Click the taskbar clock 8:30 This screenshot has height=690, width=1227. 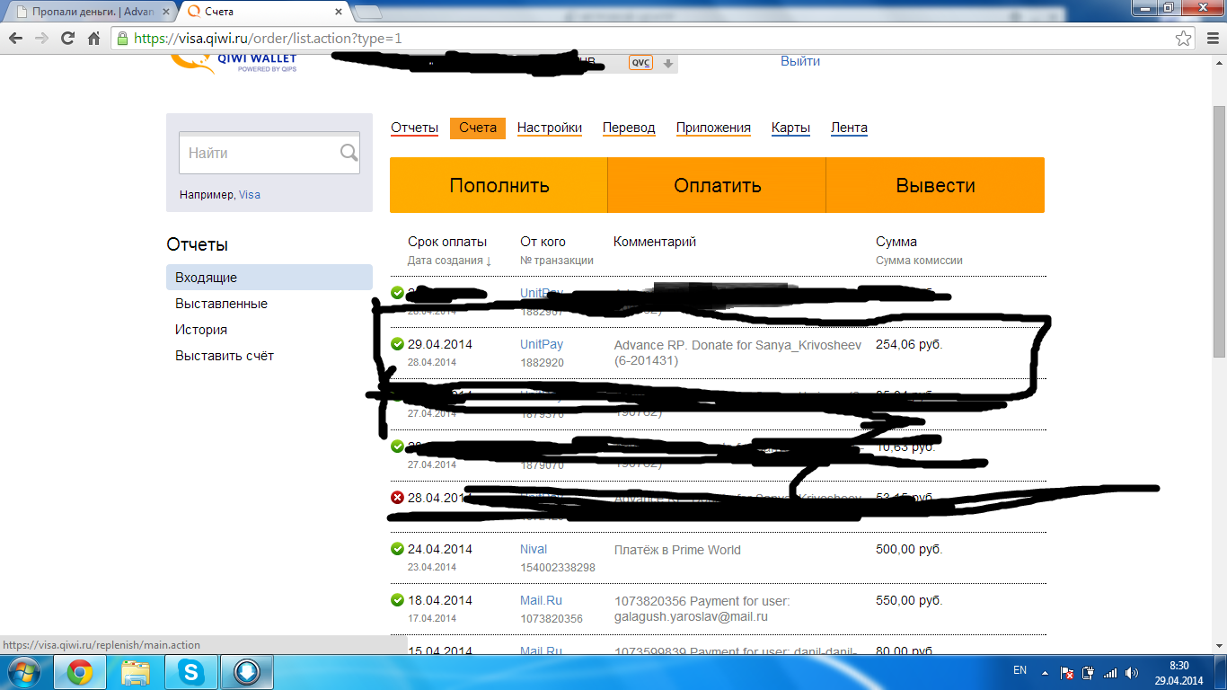(1179, 665)
